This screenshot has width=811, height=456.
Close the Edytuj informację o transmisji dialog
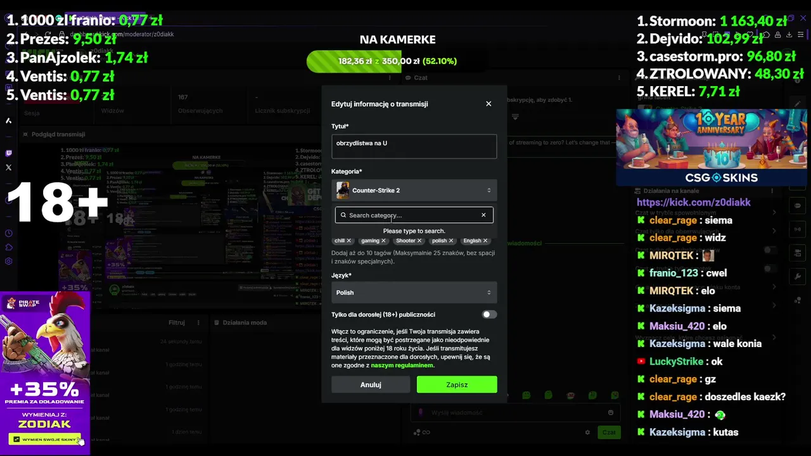[489, 104]
